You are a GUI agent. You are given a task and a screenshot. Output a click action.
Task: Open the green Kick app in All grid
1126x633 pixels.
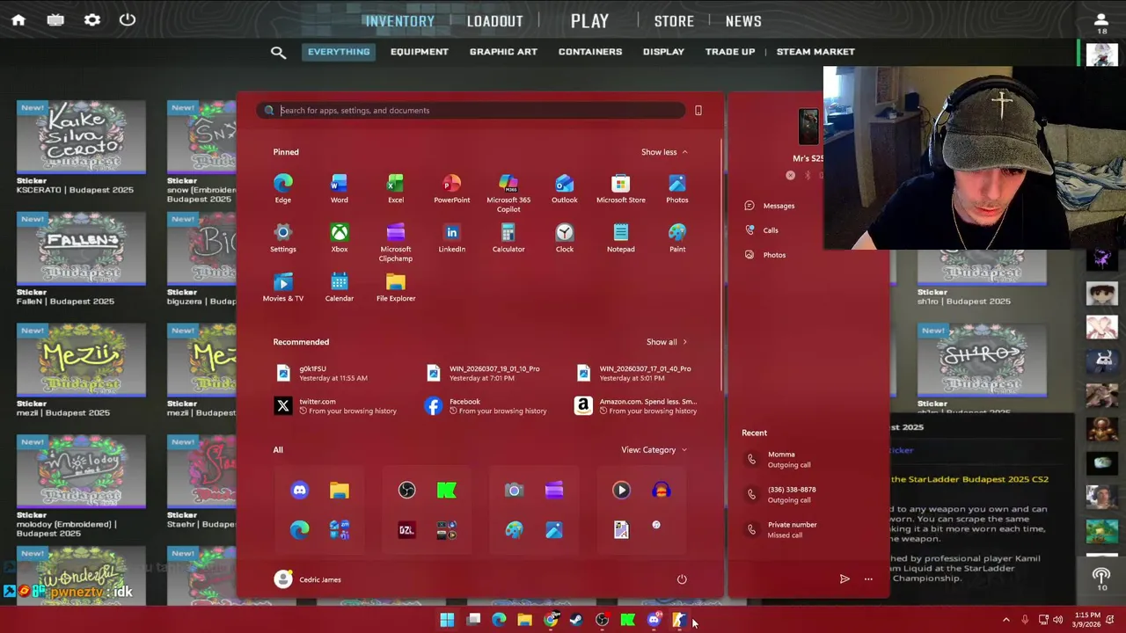click(x=447, y=490)
